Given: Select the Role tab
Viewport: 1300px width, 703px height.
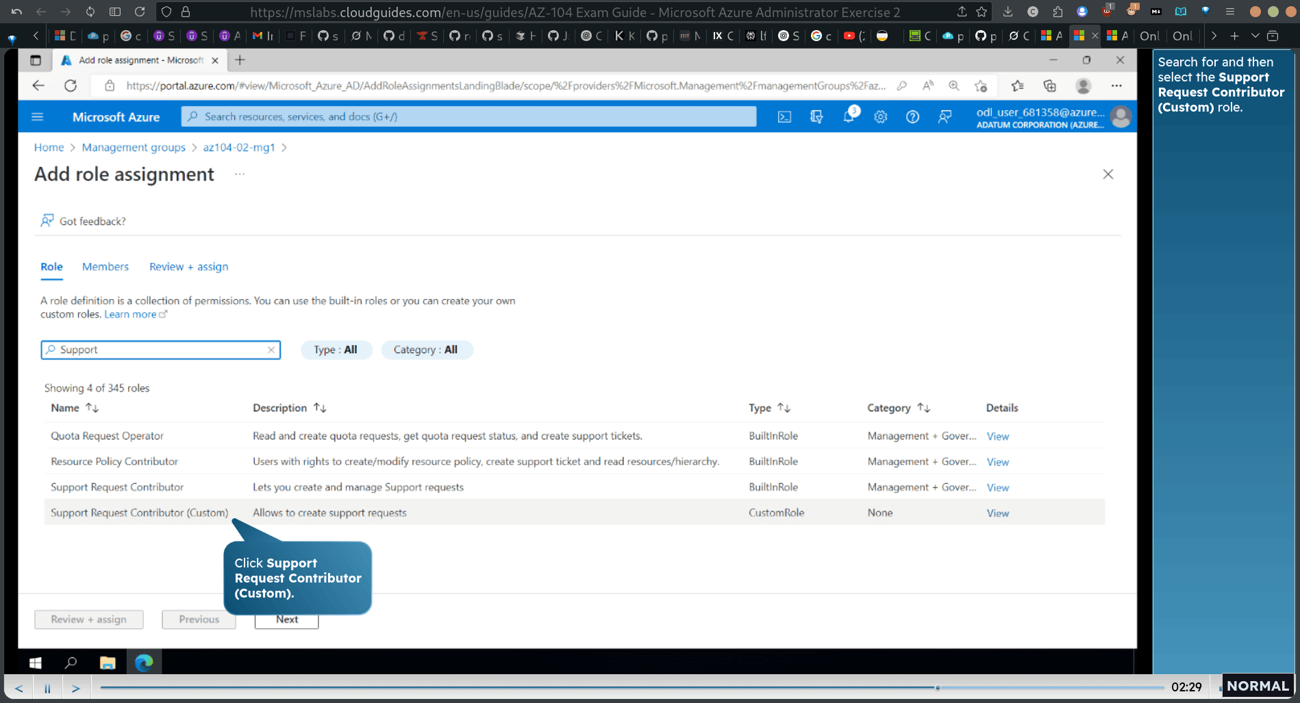Looking at the screenshot, I should (51, 267).
